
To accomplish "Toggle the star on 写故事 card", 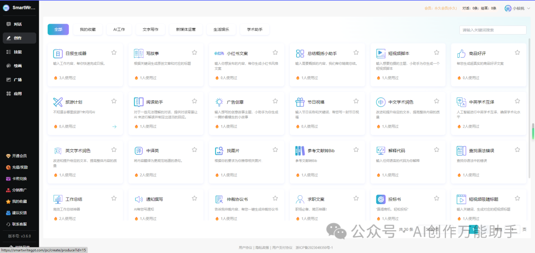I will [195, 52].
